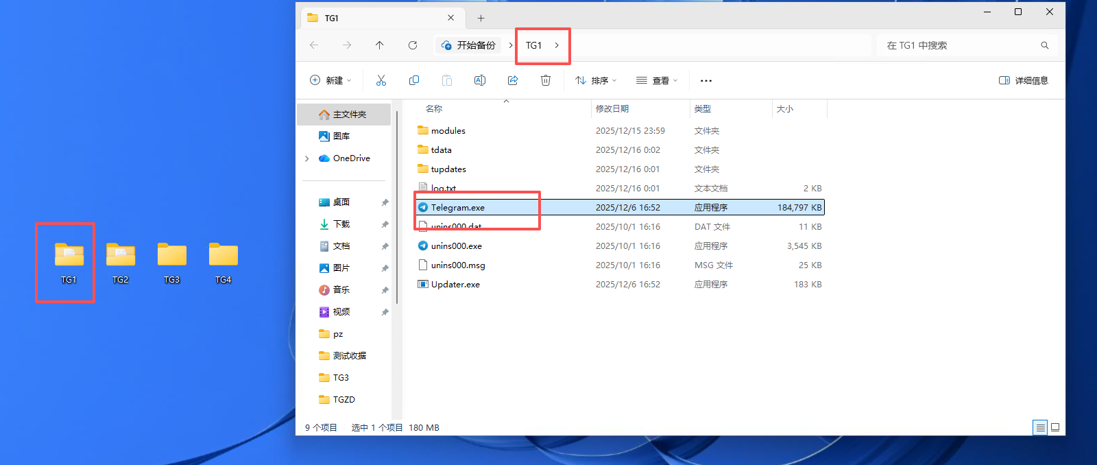The height and width of the screenshot is (465, 1097).
Task: Open the View dropdown menu
Action: (657, 80)
